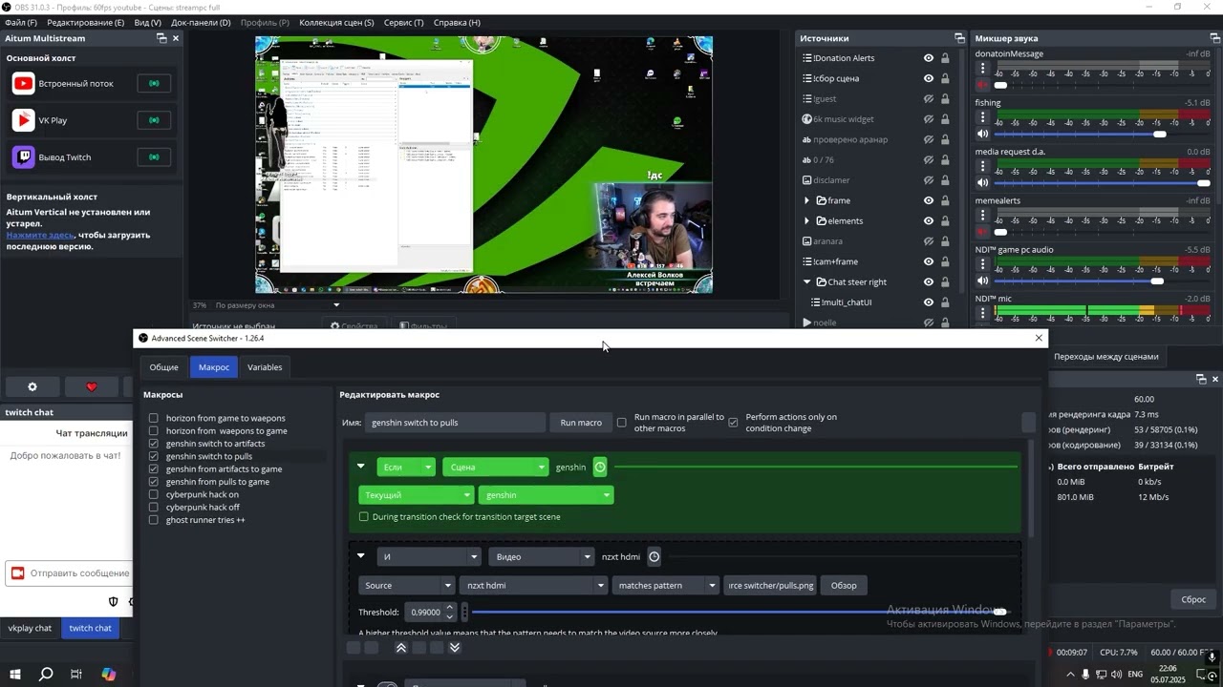Image resolution: width=1223 pixels, height=687 pixels.
Task: Open the Текущий scene type dropdown
Action: click(x=416, y=495)
